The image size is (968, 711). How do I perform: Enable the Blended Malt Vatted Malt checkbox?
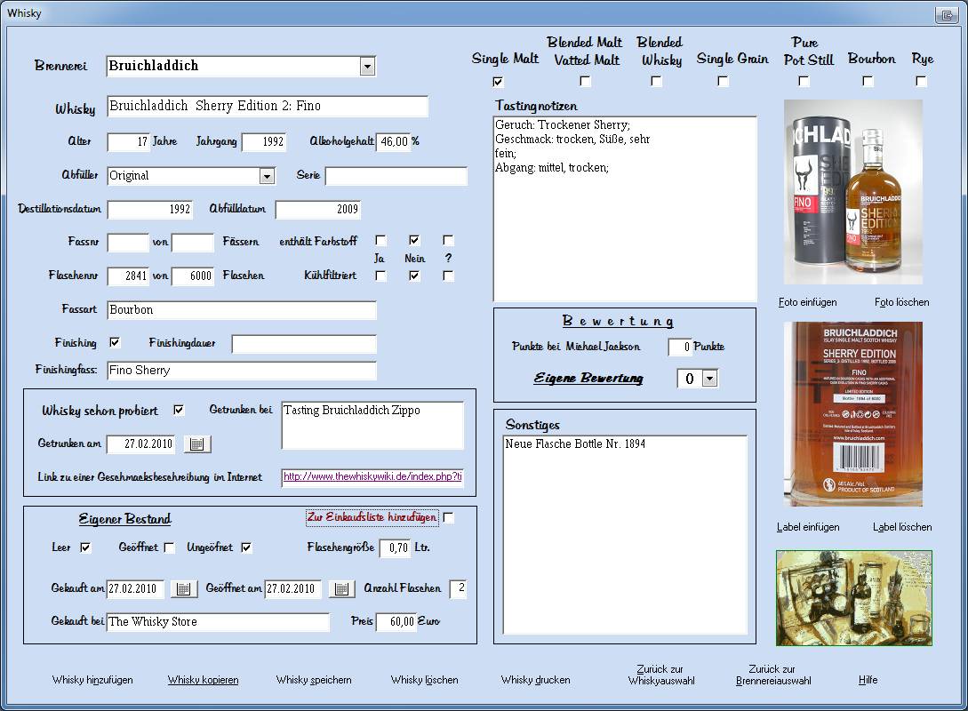point(585,81)
